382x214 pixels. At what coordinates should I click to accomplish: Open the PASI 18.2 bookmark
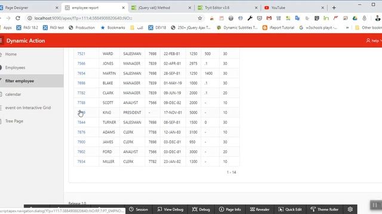coord(27,28)
